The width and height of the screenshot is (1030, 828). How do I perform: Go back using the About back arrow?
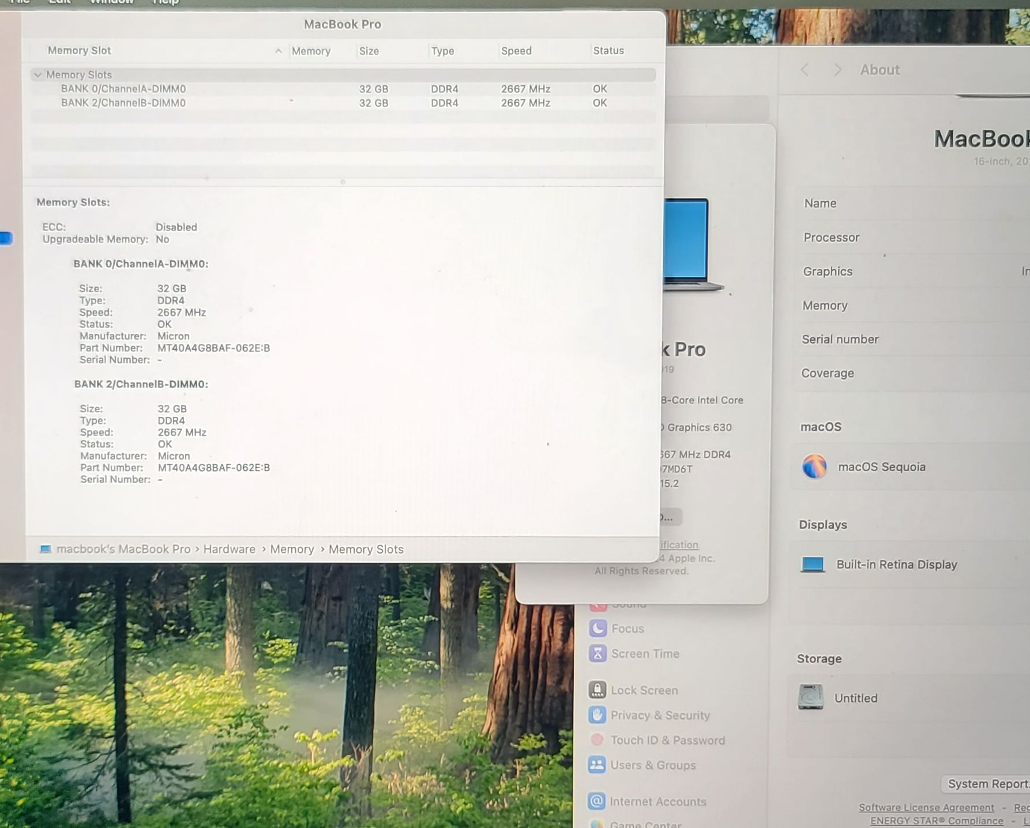805,70
